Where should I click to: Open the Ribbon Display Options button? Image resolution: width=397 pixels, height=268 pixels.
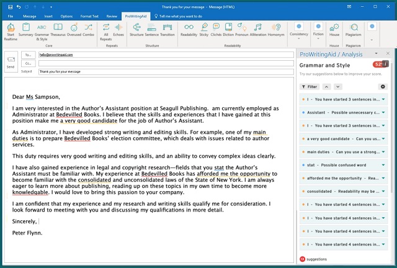pos(349,7)
